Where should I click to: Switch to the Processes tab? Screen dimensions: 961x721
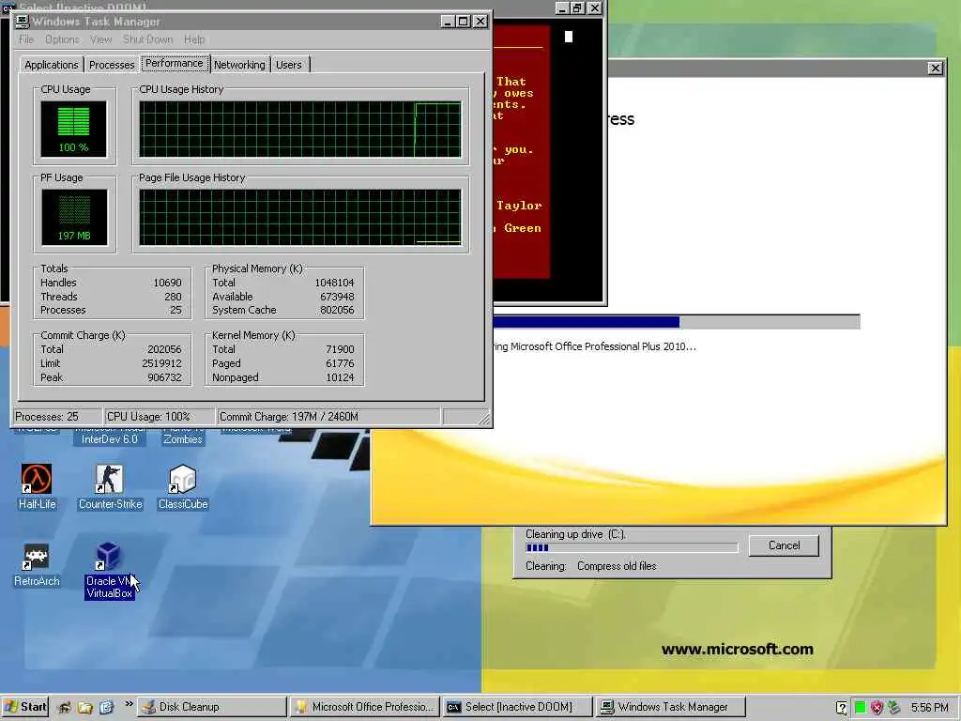pos(112,65)
